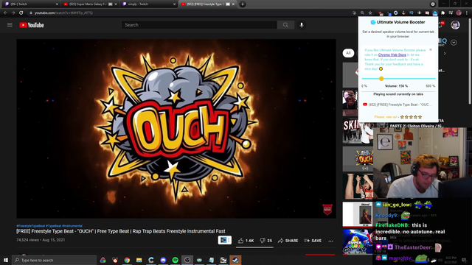Open the Chrome Web Store link
Screen dimensions: 472x265
[x=392, y=54]
